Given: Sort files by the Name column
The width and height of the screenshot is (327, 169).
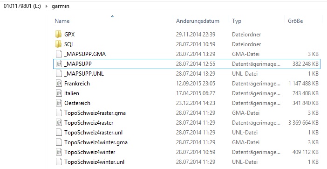Looking at the screenshot, I should (x=62, y=21).
